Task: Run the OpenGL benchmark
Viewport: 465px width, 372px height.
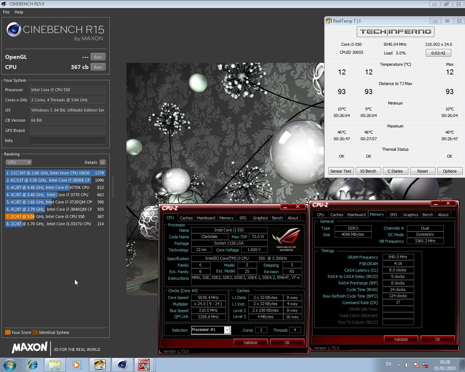Action: (98, 57)
